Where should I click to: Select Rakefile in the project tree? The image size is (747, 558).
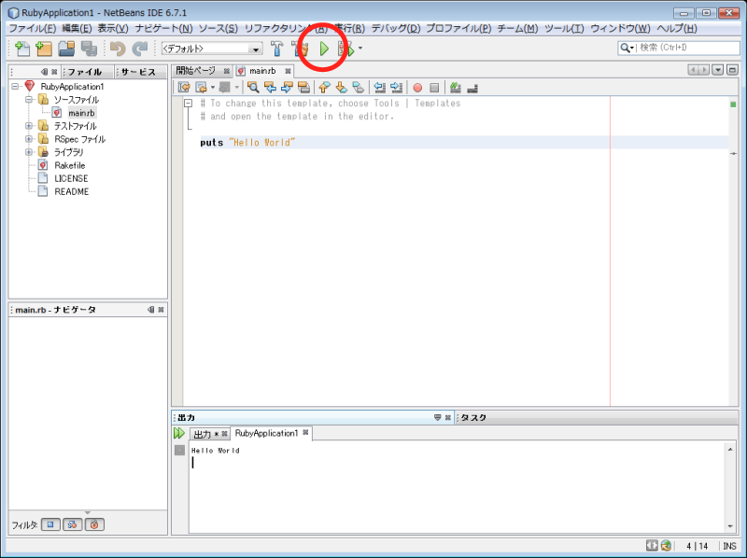[69, 165]
